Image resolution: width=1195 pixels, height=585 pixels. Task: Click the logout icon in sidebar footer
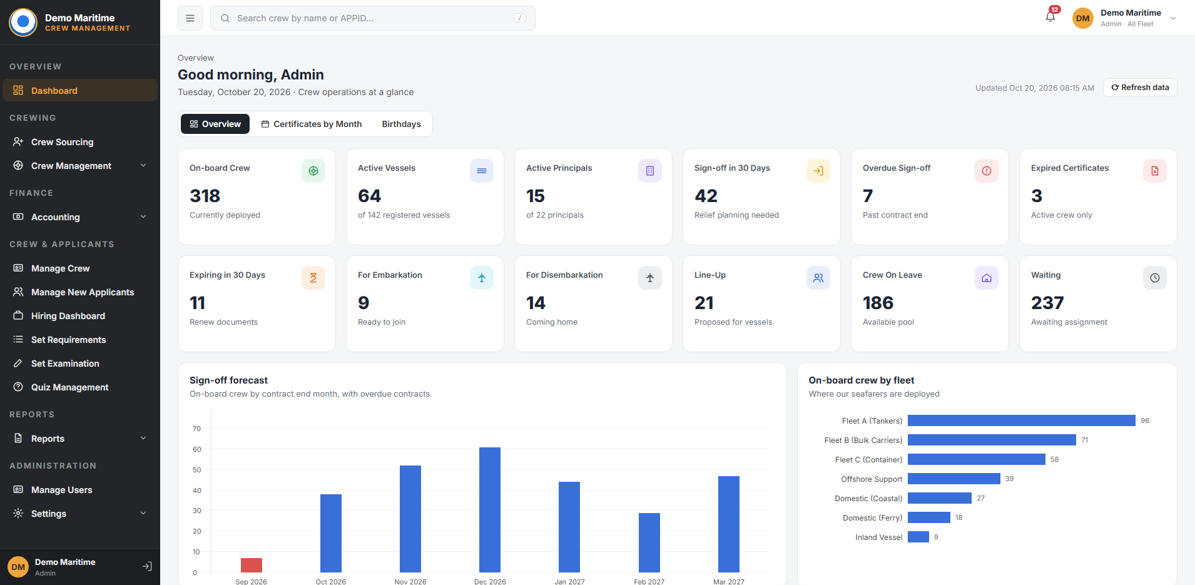pyautogui.click(x=147, y=566)
